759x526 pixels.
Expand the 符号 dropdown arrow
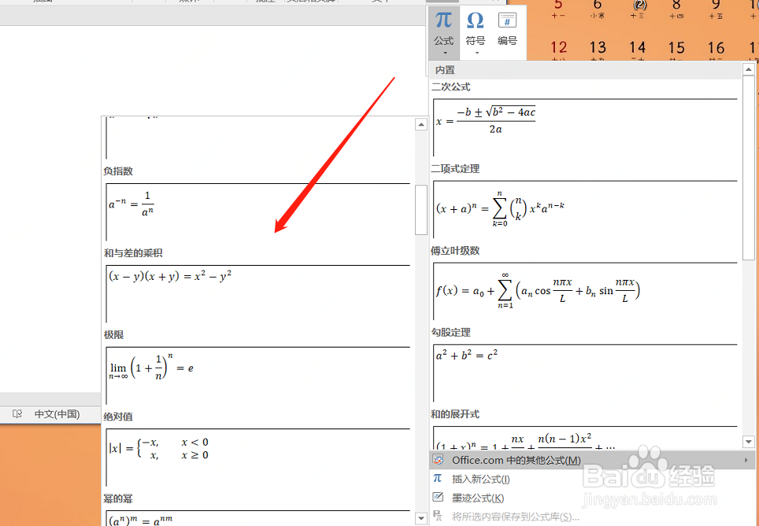[476, 53]
